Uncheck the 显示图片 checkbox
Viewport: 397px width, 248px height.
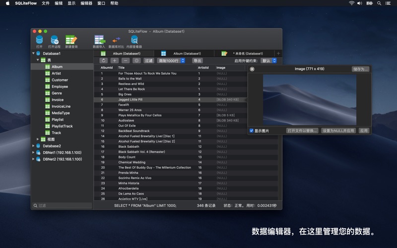pyautogui.click(x=252, y=131)
